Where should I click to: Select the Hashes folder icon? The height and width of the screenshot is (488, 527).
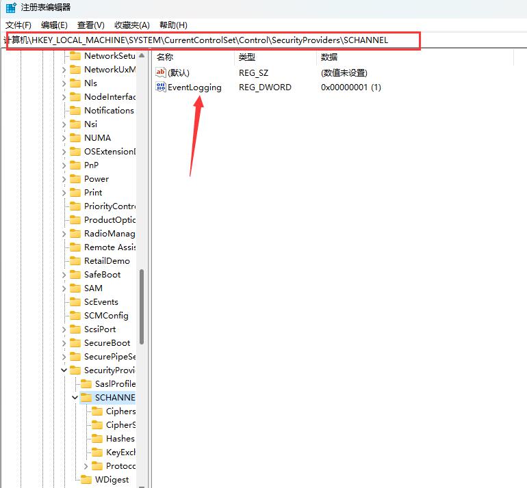[x=97, y=439]
